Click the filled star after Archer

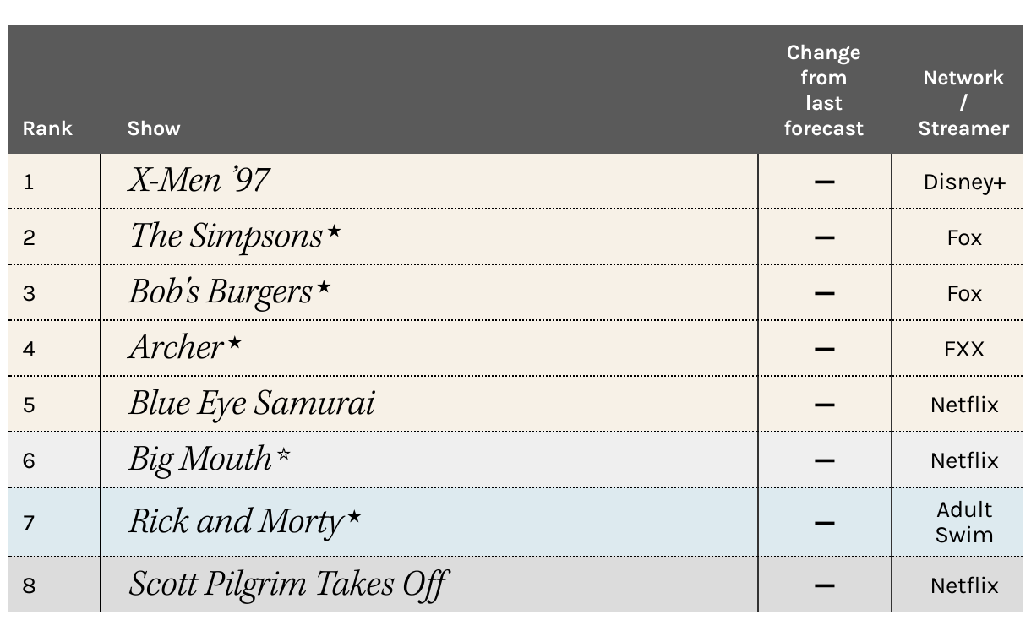pyautogui.click(x=234, y=341)
